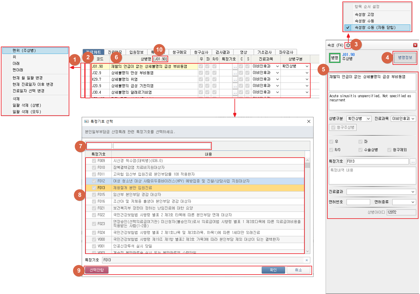This screenshot has width=420, height=294.
Task: Toggle the 수술상병 checkbox
Action: (360, 150)
